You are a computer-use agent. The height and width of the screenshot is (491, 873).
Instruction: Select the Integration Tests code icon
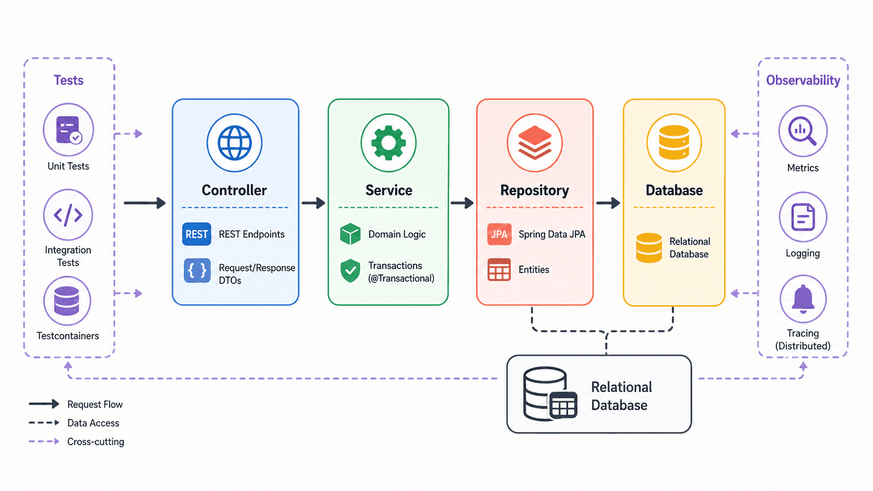click(x=68, y=215)
